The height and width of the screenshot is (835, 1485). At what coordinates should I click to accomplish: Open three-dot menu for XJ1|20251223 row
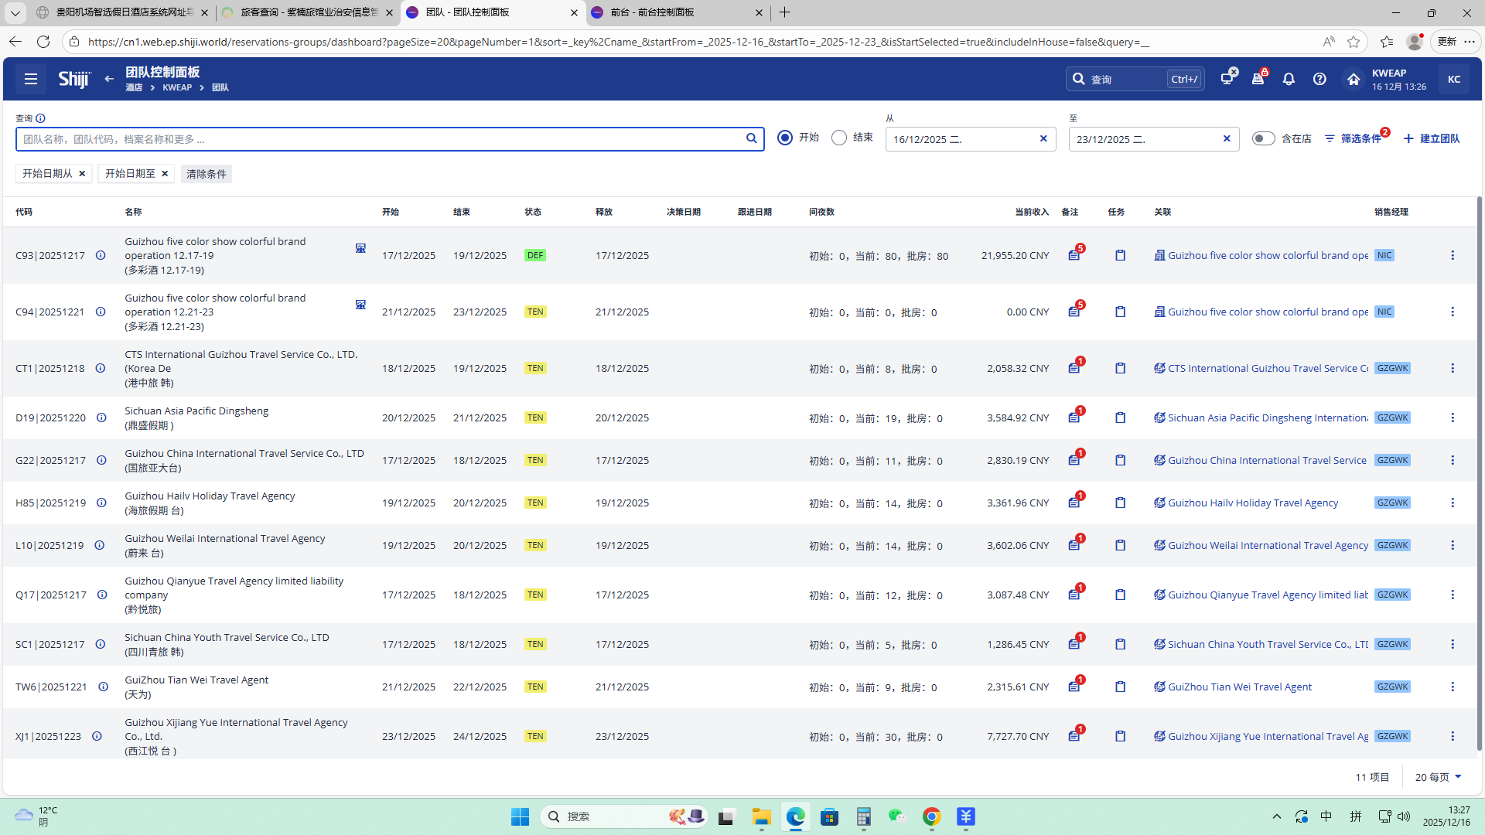coord(1453,736)
